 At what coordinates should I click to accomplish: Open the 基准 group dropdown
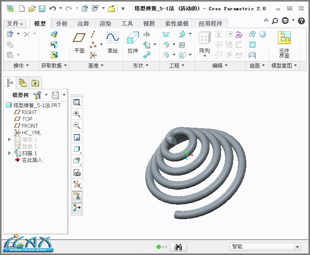pos(96,66)
